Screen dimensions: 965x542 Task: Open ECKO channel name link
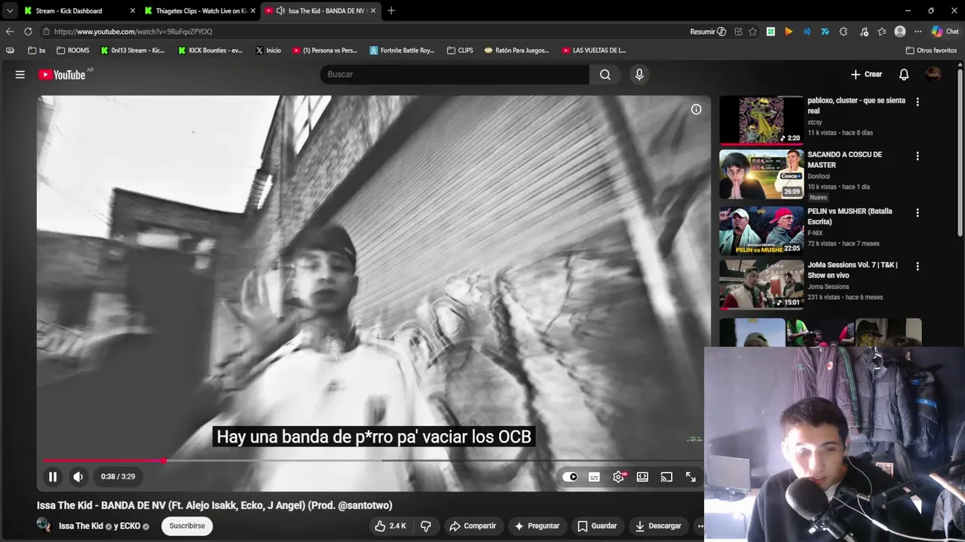pos(130,526)
